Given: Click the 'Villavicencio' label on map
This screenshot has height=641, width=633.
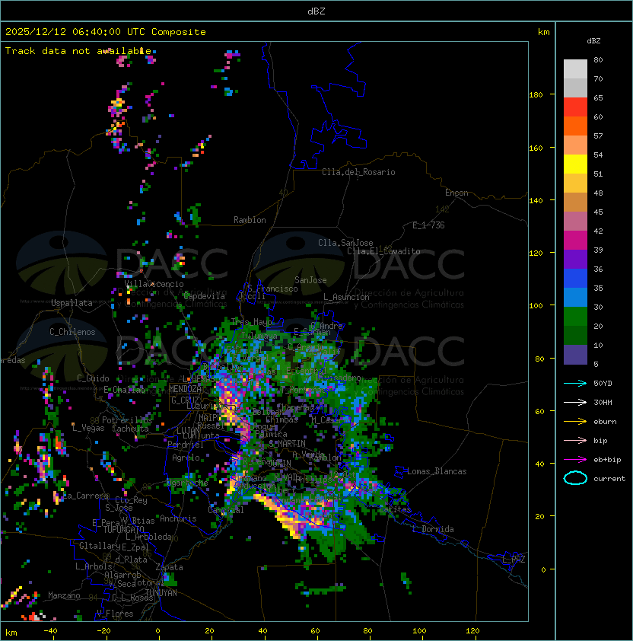Looking at the screenshot, I should (154, 284).
